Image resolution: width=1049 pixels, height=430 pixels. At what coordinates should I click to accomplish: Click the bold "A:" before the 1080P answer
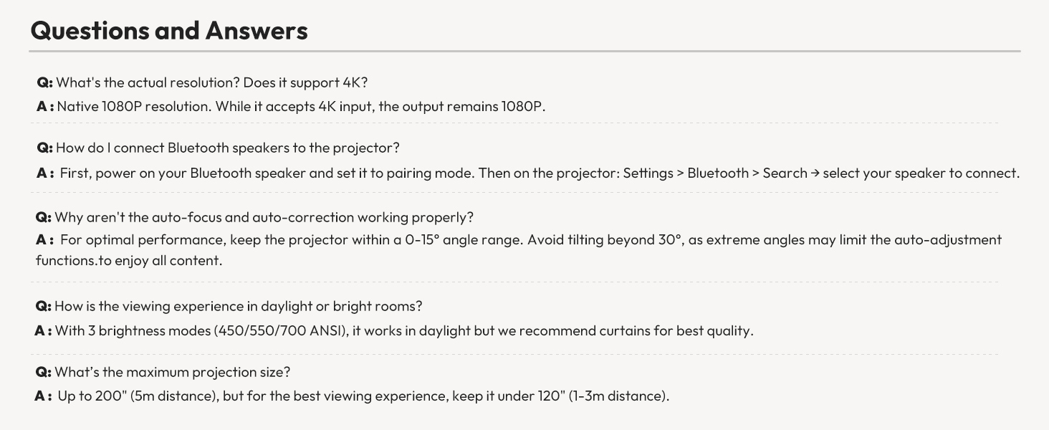(44, 107)
